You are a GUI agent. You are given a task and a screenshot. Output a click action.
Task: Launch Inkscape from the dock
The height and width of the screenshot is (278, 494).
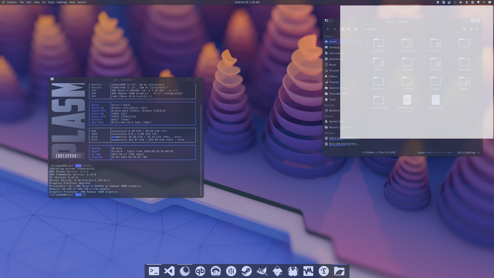(x=277, y=271)
